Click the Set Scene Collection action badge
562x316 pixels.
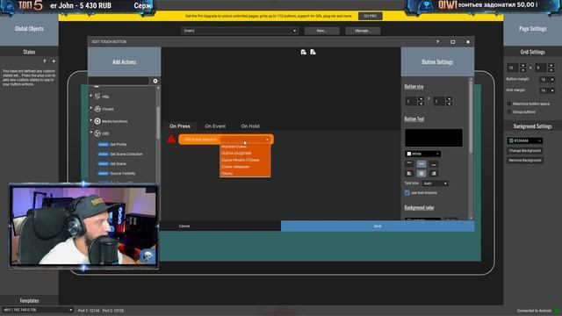[104, 154]
